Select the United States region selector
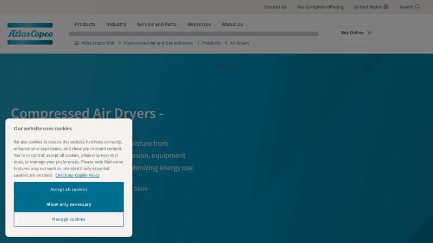 point(371,7)
